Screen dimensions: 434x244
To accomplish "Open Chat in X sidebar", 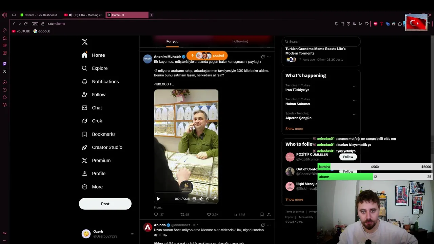I will [x=92, y=108].
